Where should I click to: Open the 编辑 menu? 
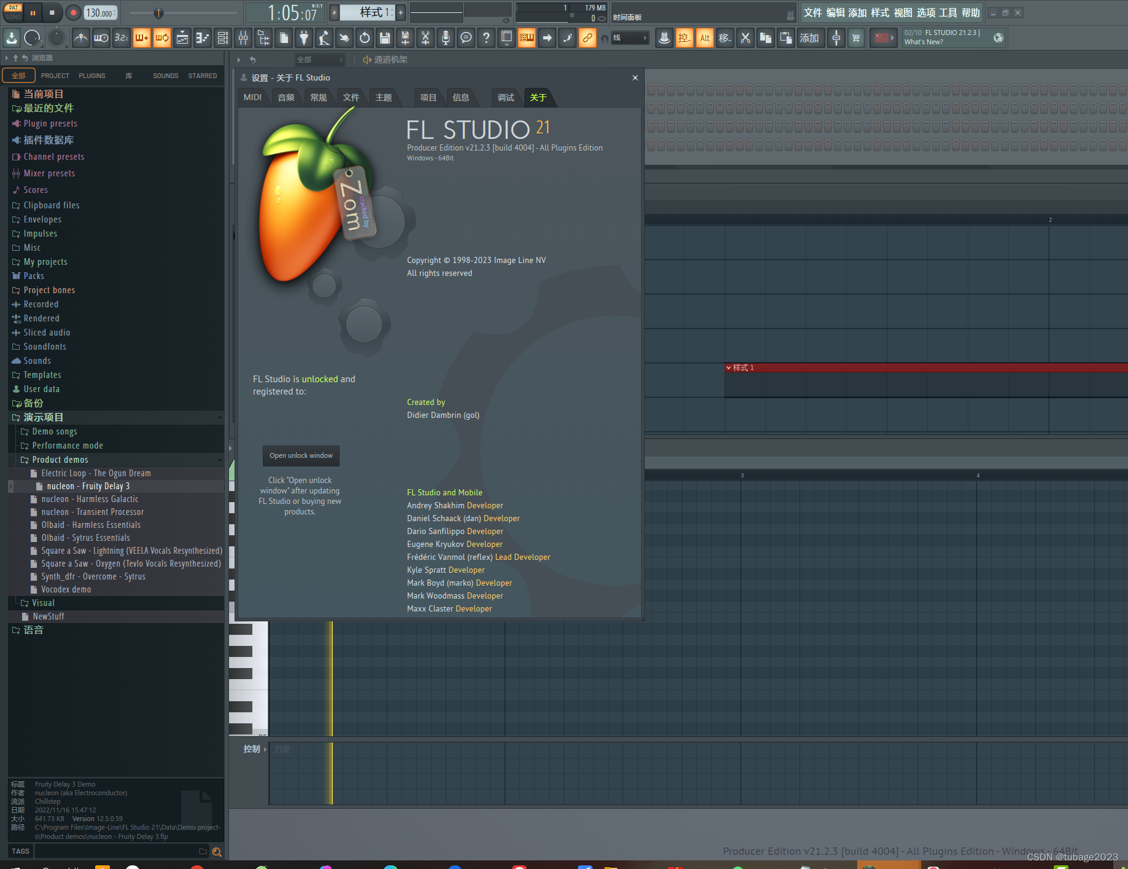pyautogui.click(x=836, y=12)
